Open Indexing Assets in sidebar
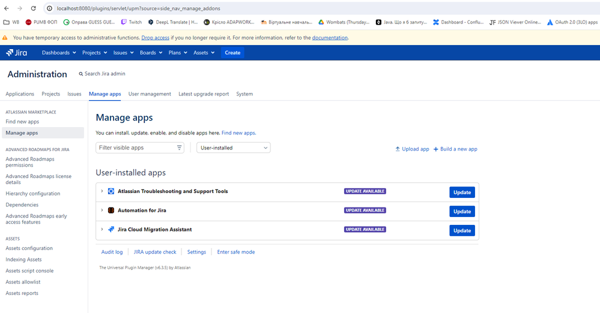 click(x=24, y=260)
